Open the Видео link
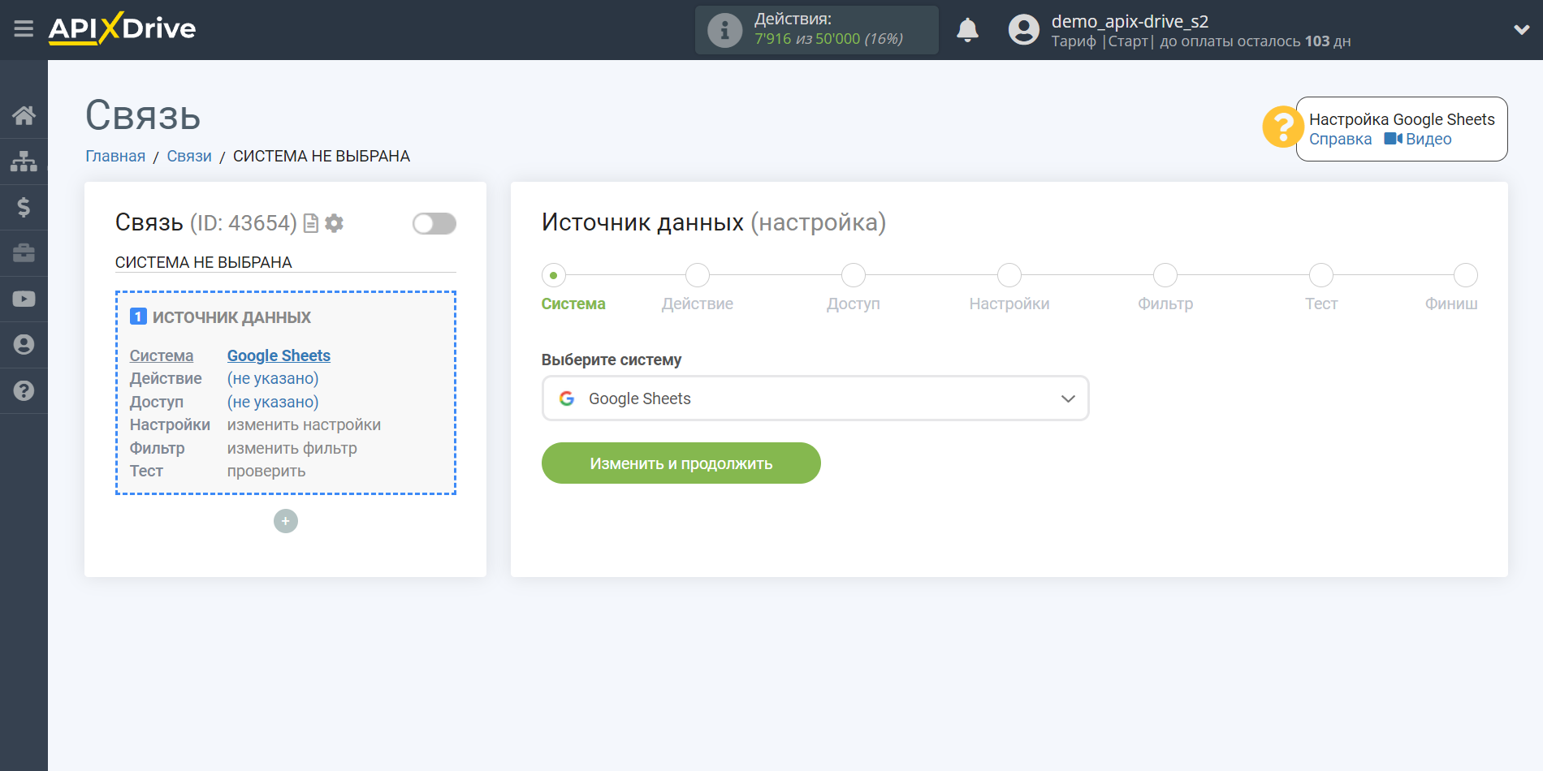The width and height of the screenshot is (1543, 771). [1418, 139]
